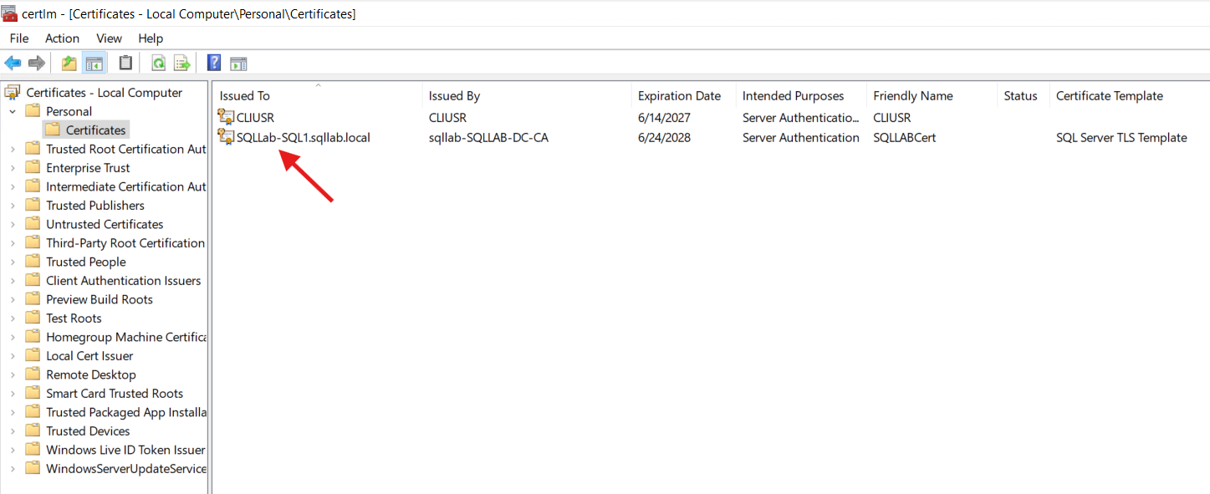Click the Trusted Publishers folder icon

click(33, 206)
